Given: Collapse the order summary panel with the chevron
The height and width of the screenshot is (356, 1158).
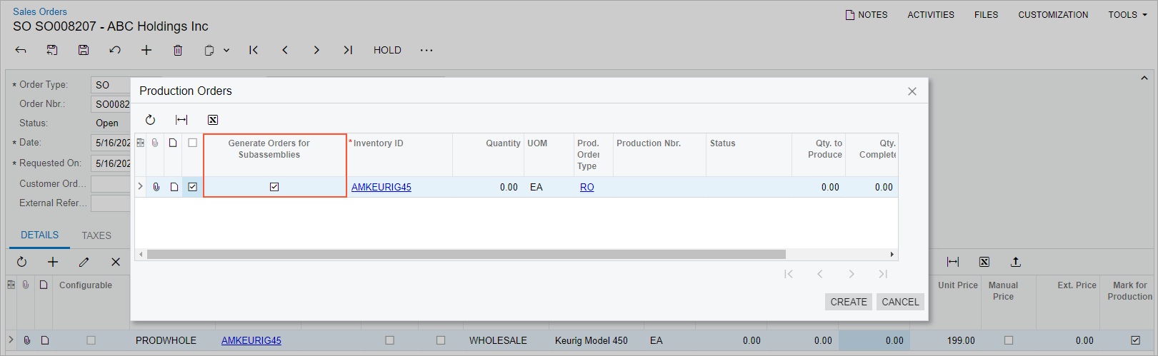Looking at the screenshot, I should click(1144, 78).
